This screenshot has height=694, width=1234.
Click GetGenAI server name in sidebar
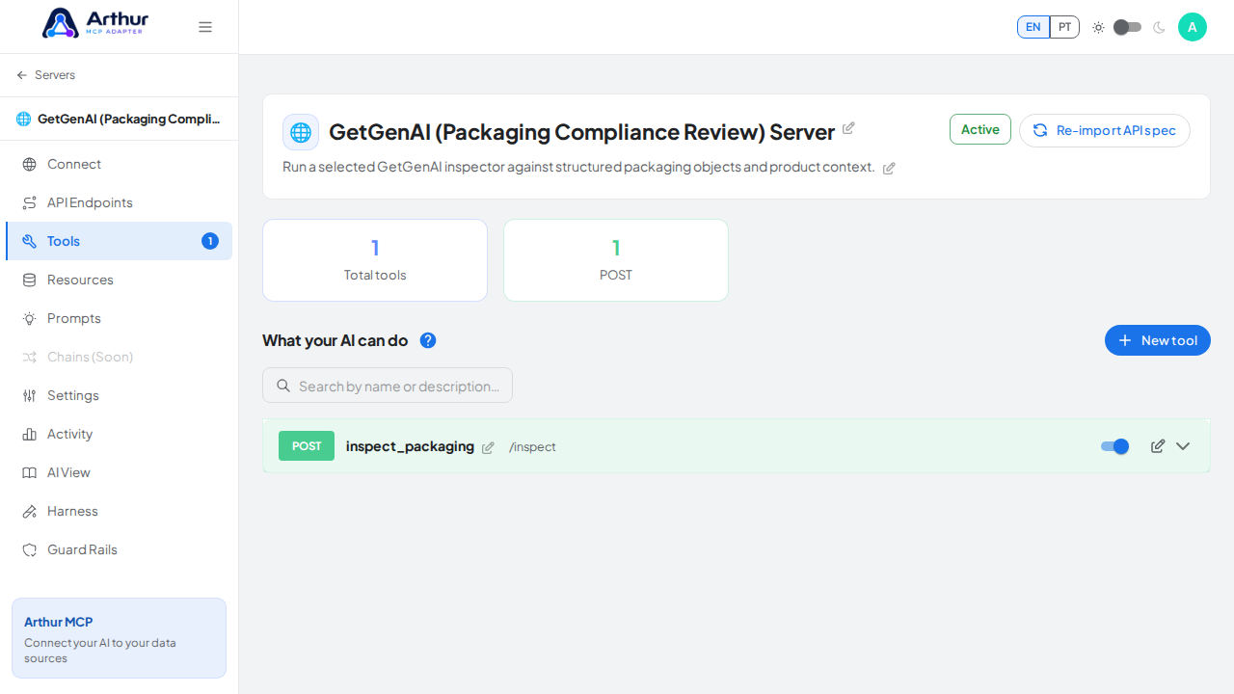coord(128,119)
